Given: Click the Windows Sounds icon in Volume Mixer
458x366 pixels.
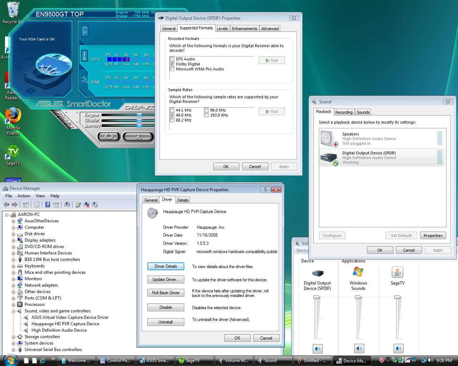Looking at the screenshot, I should pos(358,272).
